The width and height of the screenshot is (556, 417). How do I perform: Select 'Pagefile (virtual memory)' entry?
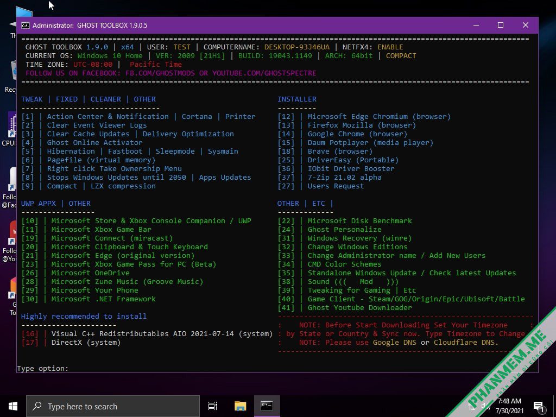coord(89,160)
